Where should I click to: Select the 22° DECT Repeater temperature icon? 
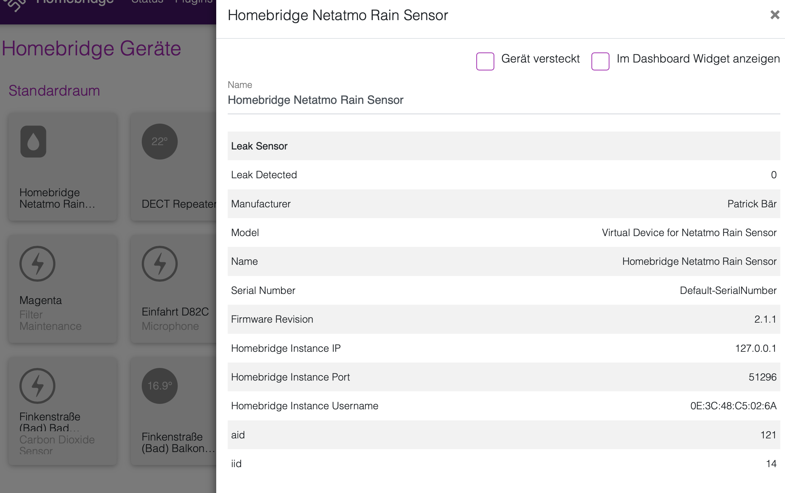(160, 142)
